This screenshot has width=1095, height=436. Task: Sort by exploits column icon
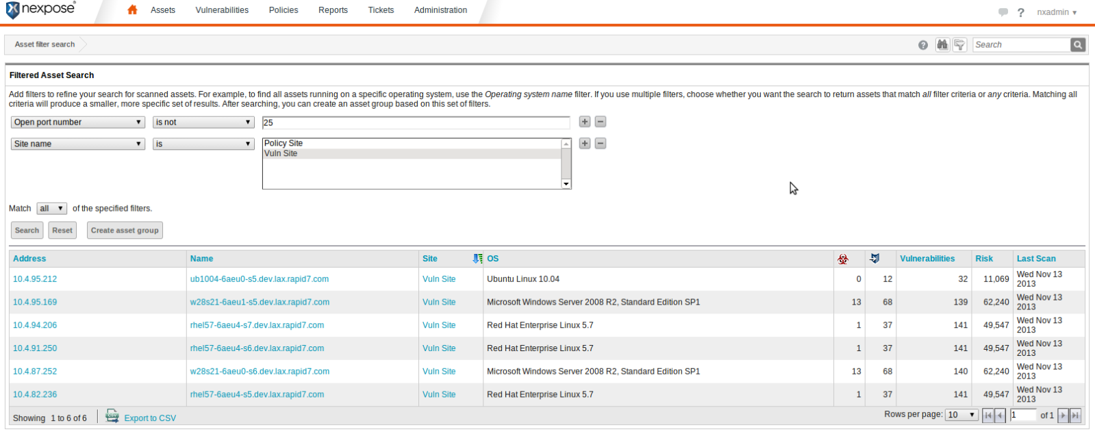pos(874,259)
